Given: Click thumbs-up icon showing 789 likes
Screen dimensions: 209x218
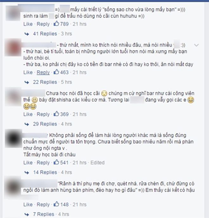Looking at the screenshot, I should point(56,24).
